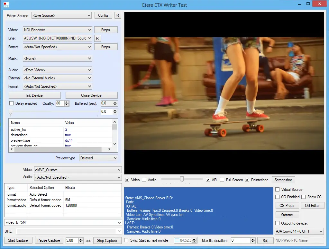Screen dimensions: 329x249
Task: Click the R refresh button beside Line dropdown
Action: pos(97,38)
